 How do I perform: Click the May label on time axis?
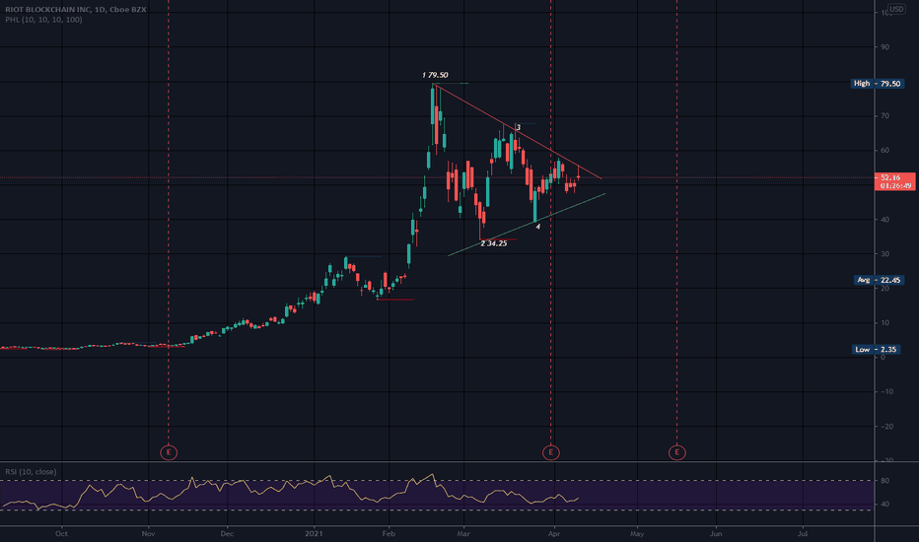click(637, 534)
